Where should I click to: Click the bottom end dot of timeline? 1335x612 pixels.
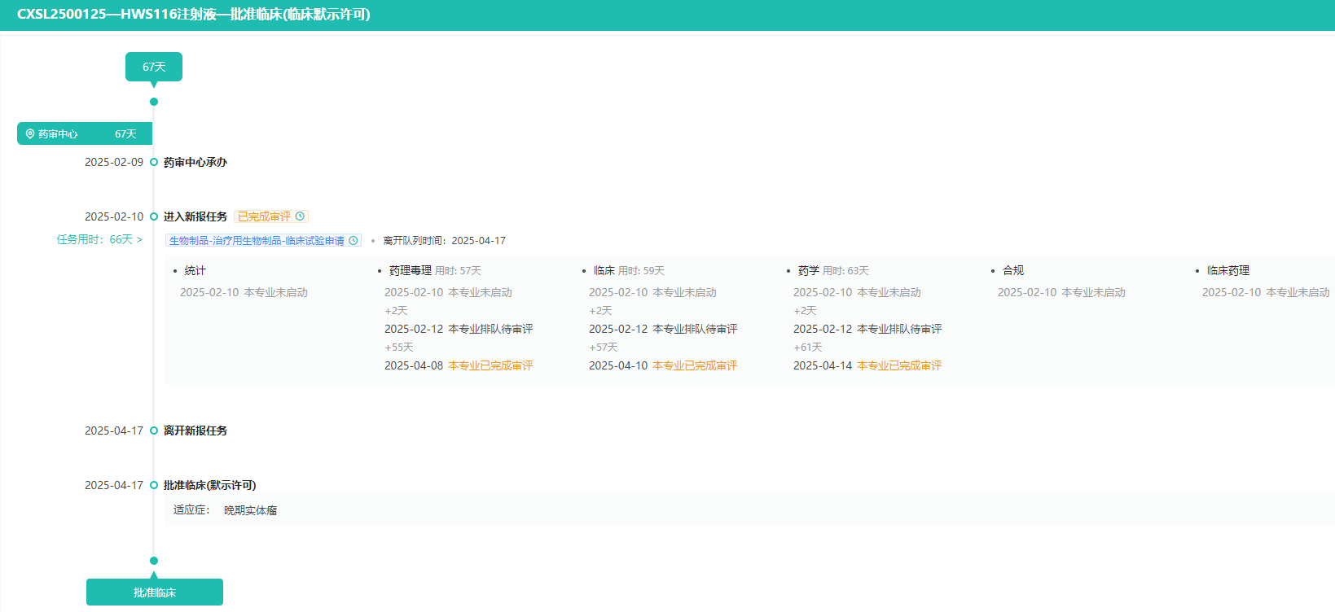pyautogui.click(x=154, y=561)
